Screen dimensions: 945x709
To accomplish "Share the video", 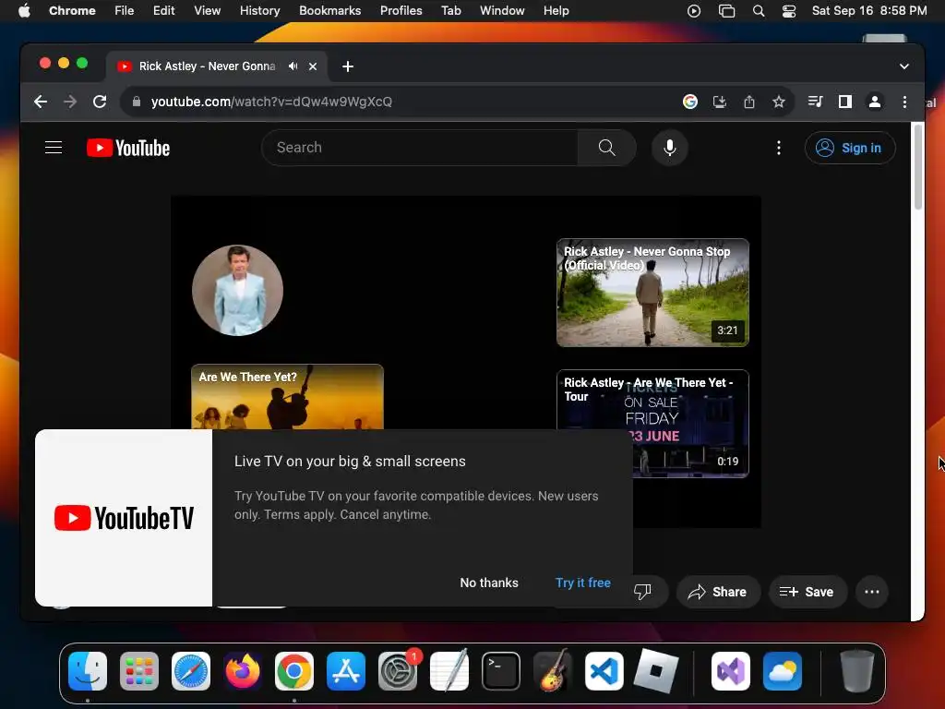I will click(718, 592).
